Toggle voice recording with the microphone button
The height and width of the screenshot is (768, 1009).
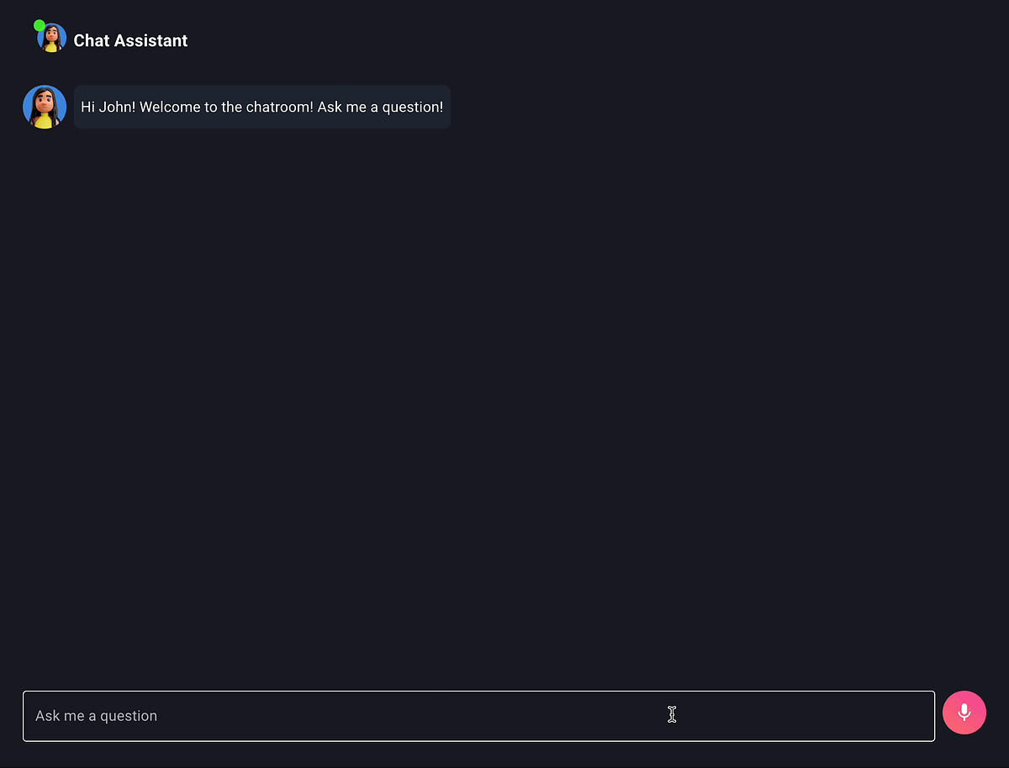click(964, 713)
